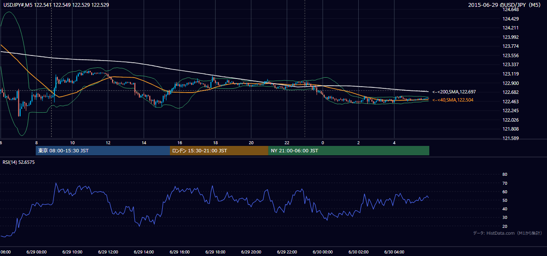The width and height of the screenshot is (547, 256).
Task: Click the 122.026 price axis label
Action: pyautogui.click(x=511, y=120)
